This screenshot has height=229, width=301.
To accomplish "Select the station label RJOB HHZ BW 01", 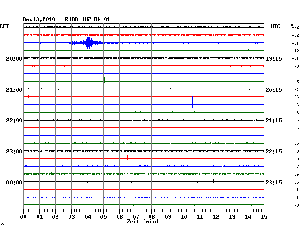I will [88, 19].
